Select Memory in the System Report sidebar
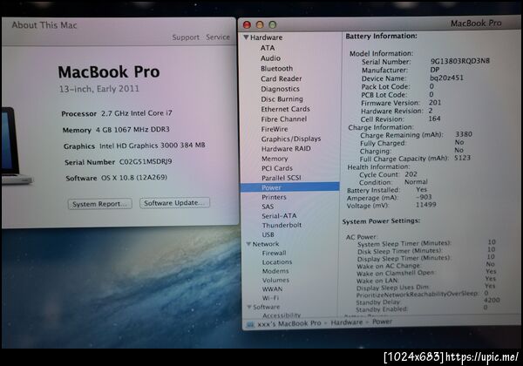Screen dimensions: 523x366 click(275, 159)
